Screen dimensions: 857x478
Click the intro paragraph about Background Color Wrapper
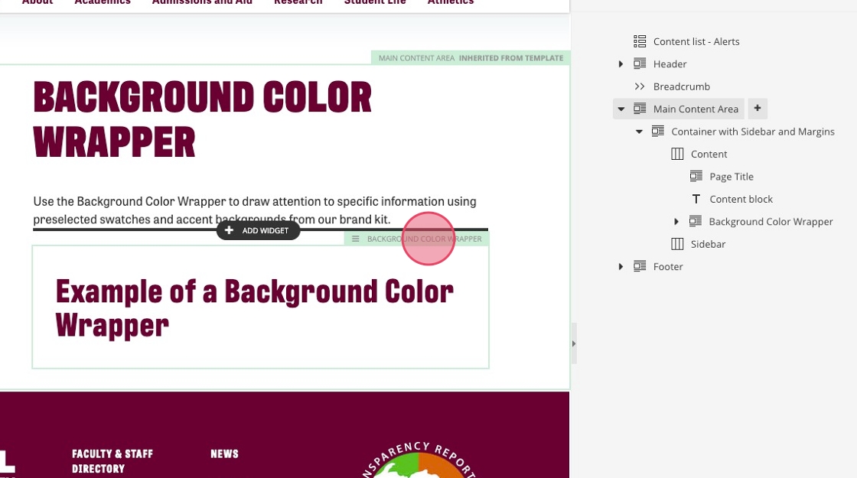pyautogui.click(x=255, y=210)
